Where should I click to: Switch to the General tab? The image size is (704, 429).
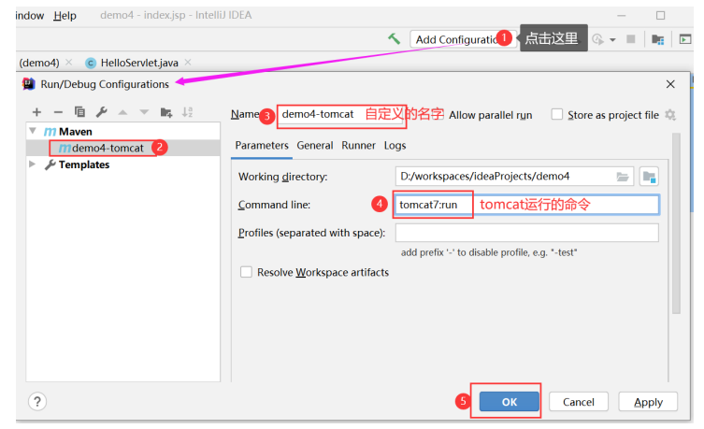(x=315, y=146)
